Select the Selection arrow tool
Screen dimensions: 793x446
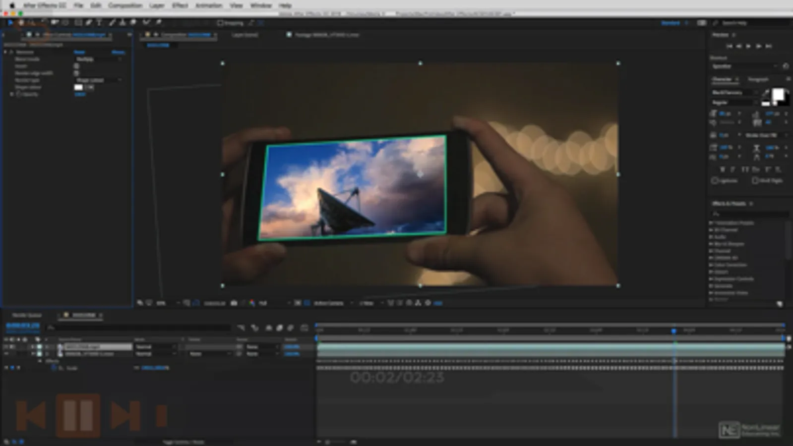pos(10,23)
